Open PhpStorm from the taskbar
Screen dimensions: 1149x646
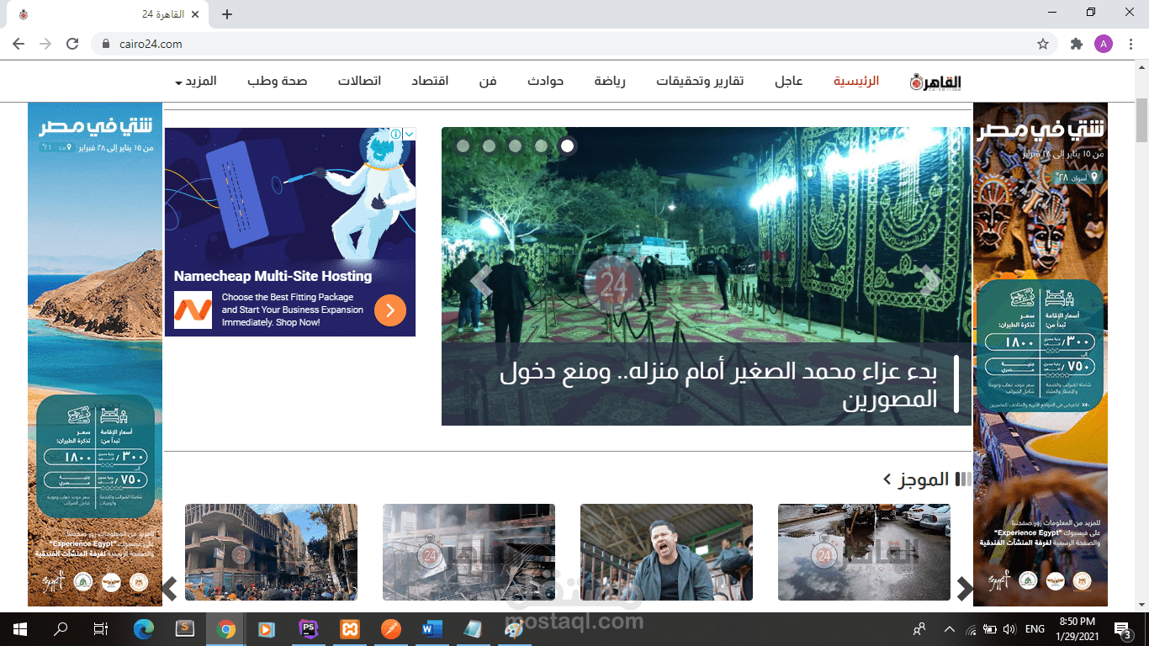pos(308,628)
